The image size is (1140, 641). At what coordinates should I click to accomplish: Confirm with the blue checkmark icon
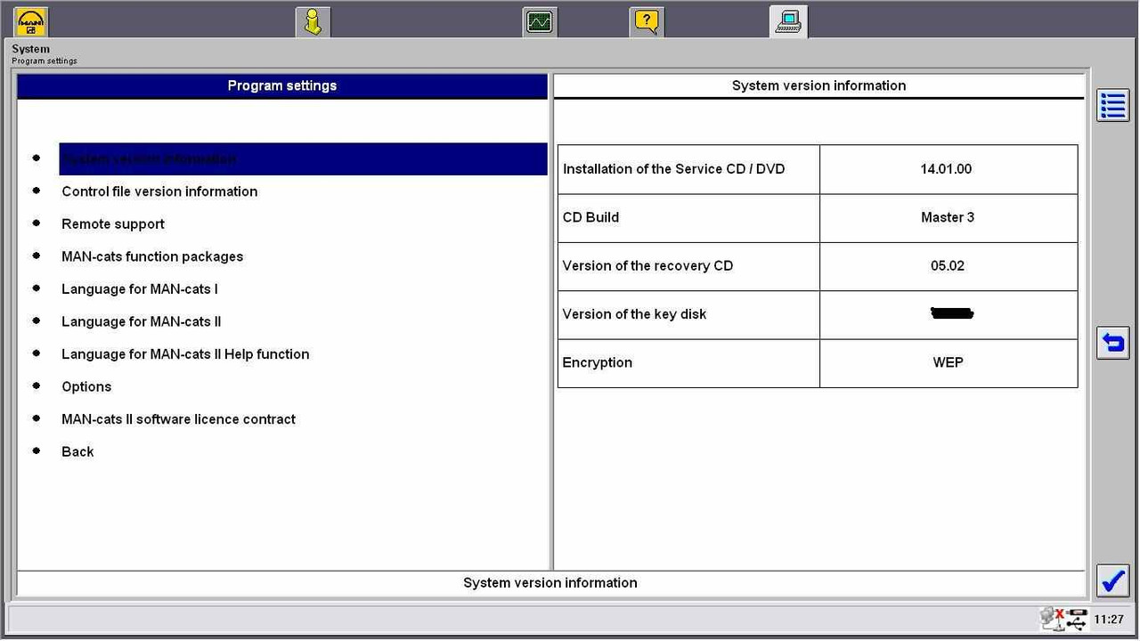[1113, 580]
